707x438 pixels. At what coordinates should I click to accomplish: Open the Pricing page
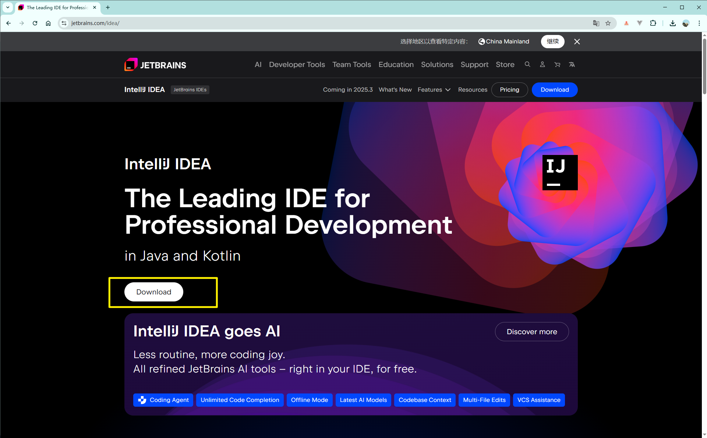[x=509, y=89]
